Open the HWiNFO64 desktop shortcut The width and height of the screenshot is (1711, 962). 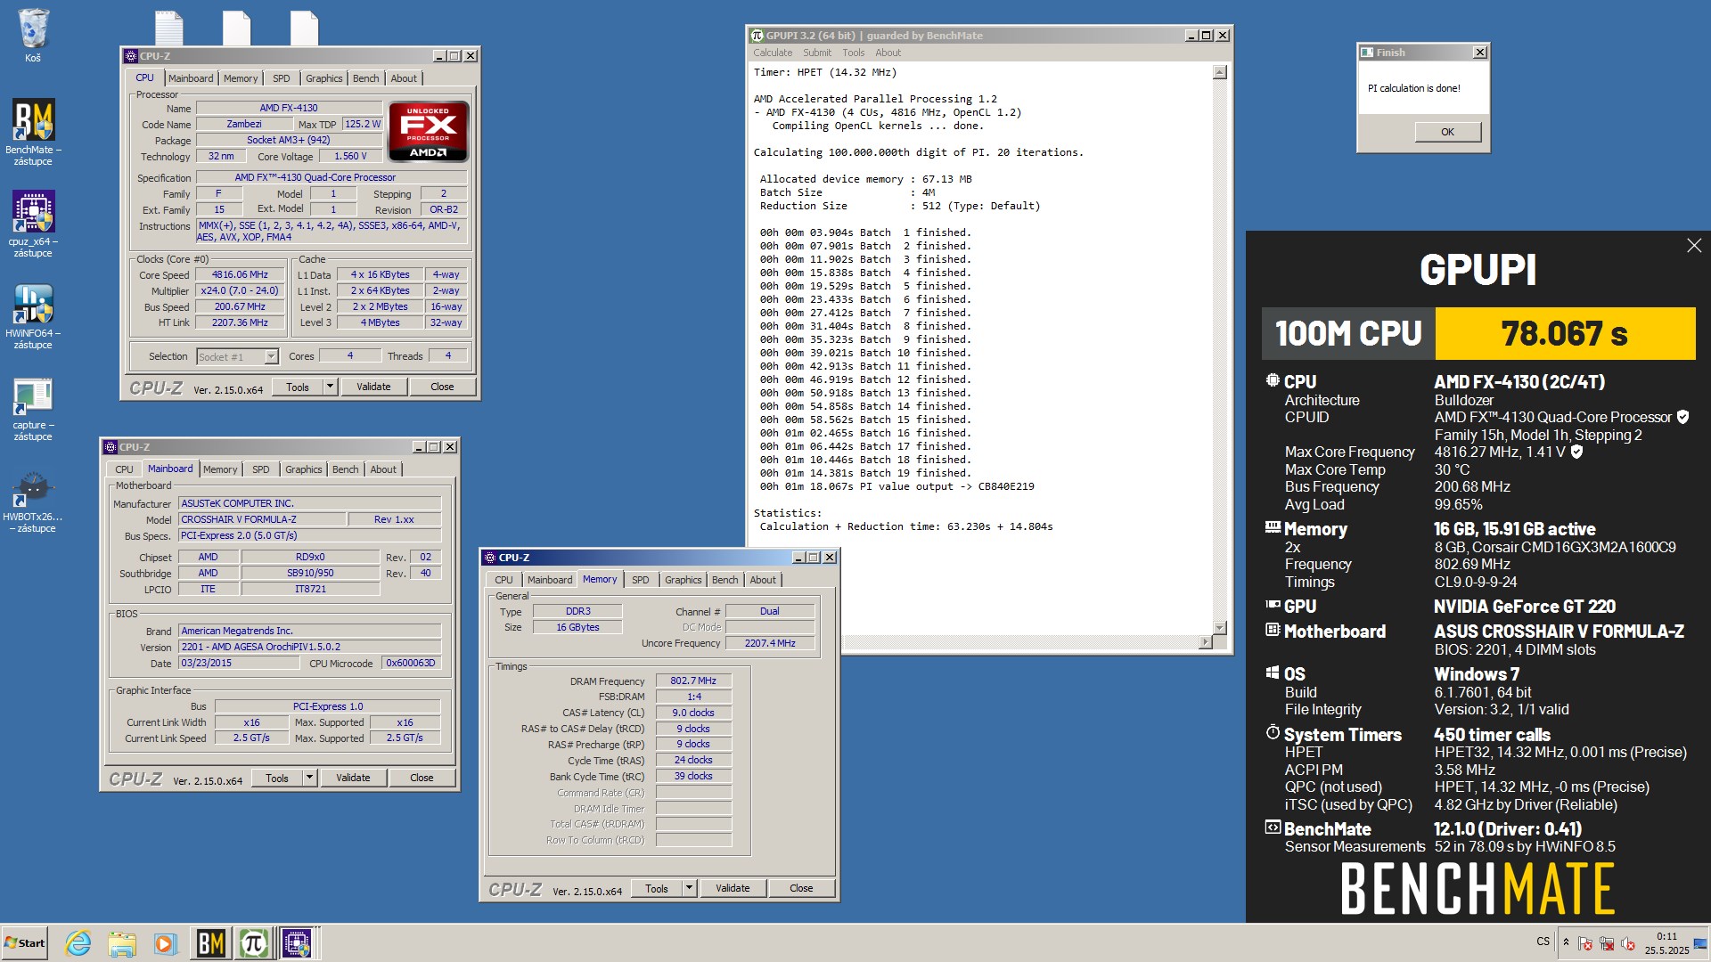[33, 314]
